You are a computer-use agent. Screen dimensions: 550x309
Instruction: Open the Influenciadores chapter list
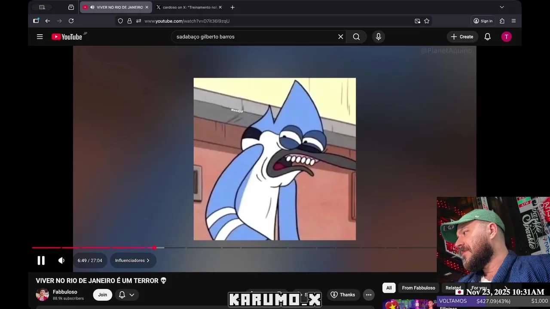[132, 261]
